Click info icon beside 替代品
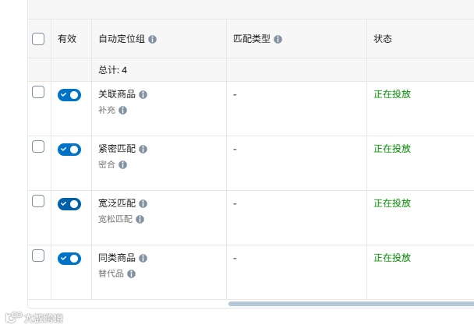The image size is (474, 328). [x=132, y=274]
